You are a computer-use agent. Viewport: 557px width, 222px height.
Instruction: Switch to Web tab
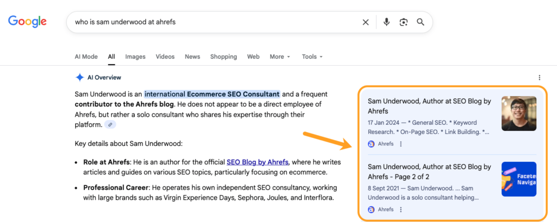click(253, 56)
